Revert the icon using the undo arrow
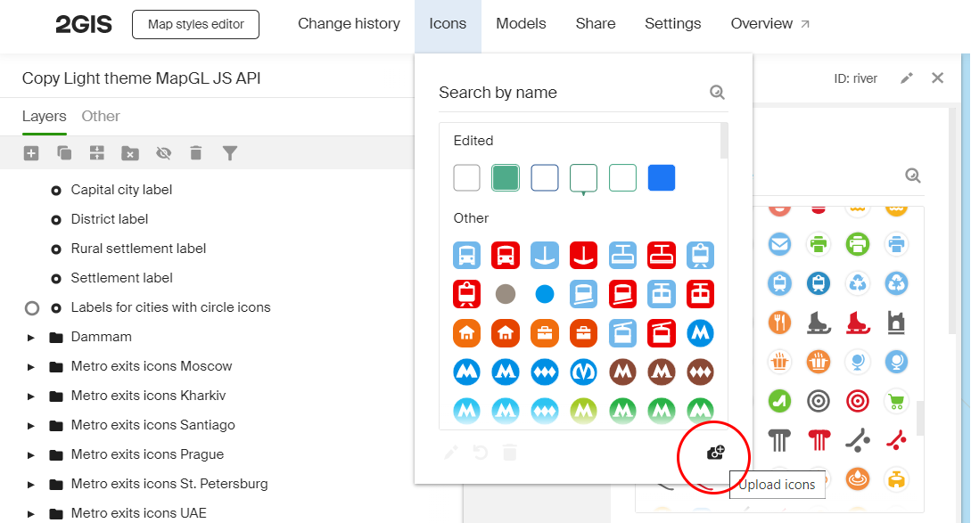Viewport: 971px width, 523px height. [480, 452]
